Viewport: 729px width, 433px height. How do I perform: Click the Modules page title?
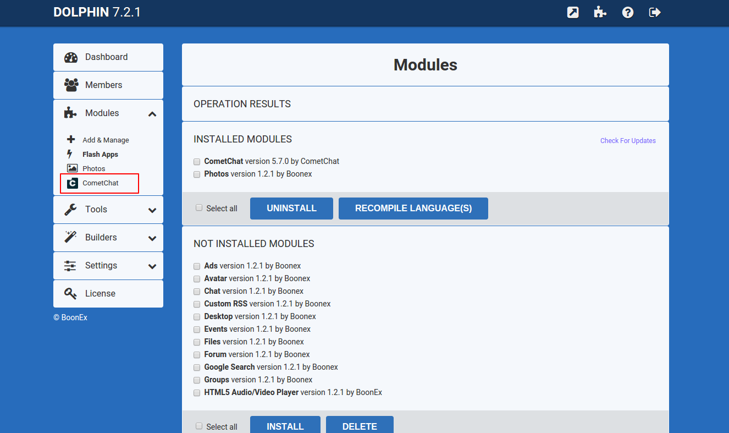426,65
